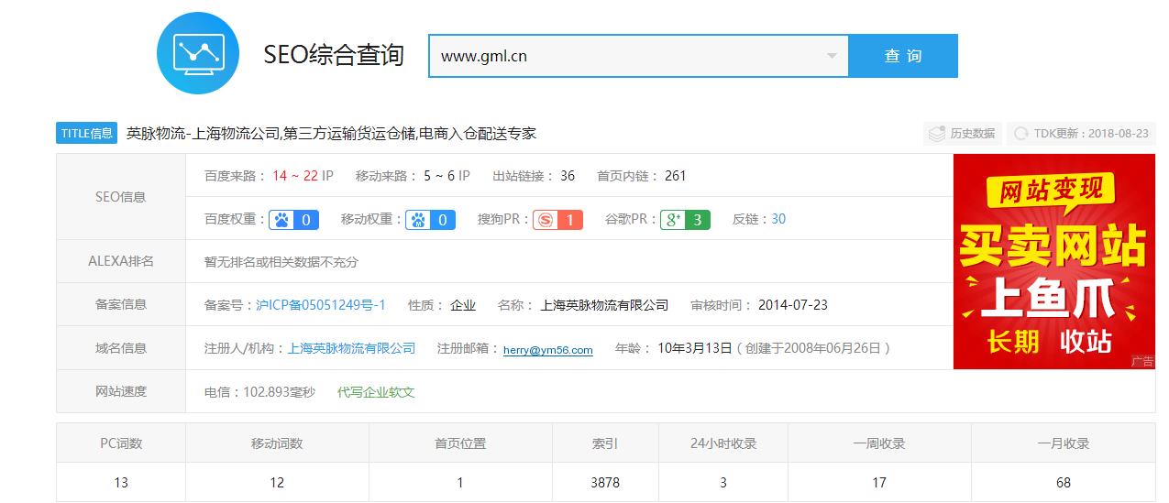The image size is (1169, 503).
Task: Click the Baidu traffic 14 ~ 22 value
Action: click(x=294, y=176)
